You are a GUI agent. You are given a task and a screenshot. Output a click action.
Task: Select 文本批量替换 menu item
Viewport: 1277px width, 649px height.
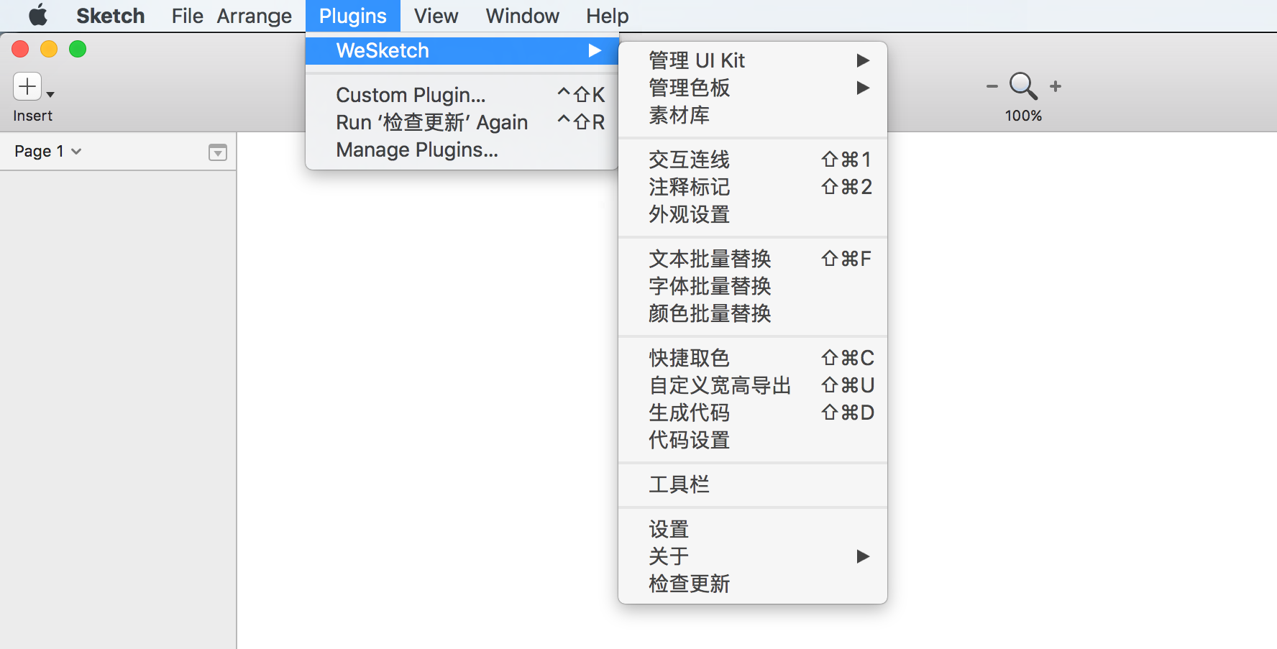tap(710, 259)
